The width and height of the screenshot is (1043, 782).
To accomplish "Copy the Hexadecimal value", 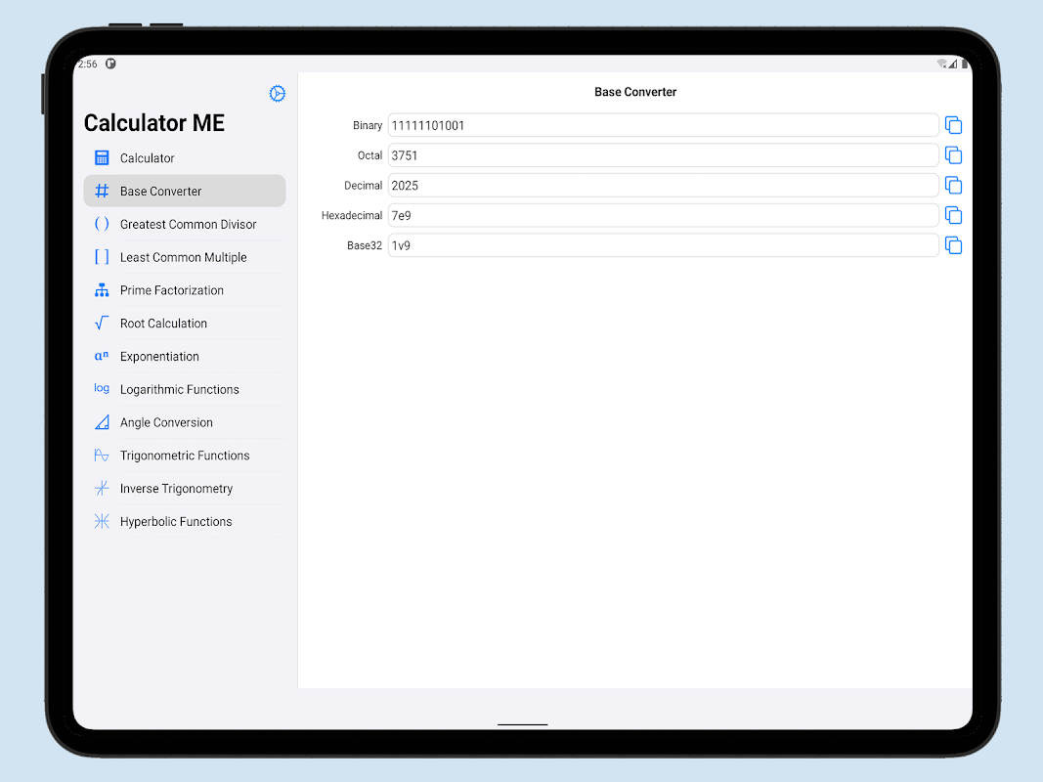I will point(954,215).
